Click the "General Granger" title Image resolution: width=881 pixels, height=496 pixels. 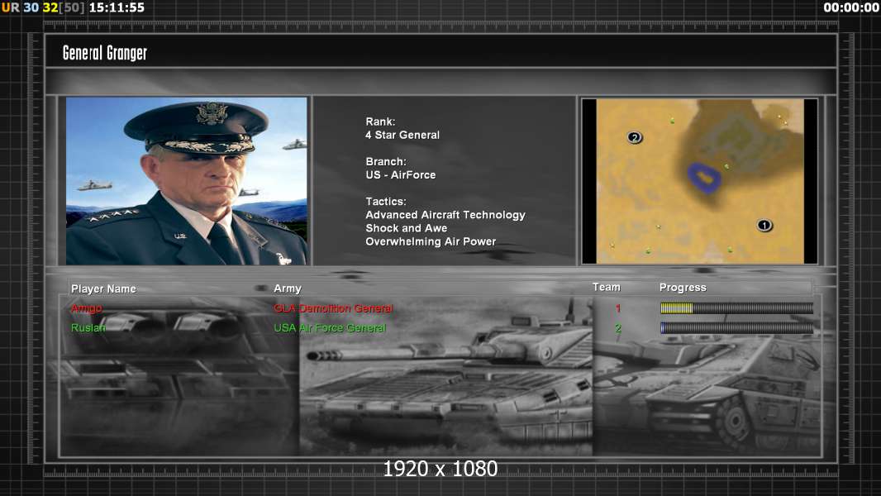point(104,53)
